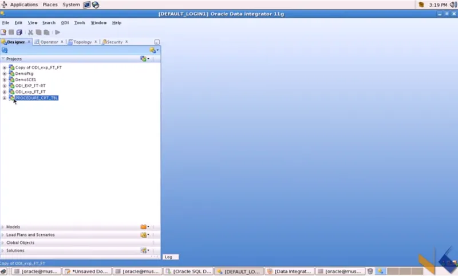
Task: Open the Solutions section
Action: [15, 250]
